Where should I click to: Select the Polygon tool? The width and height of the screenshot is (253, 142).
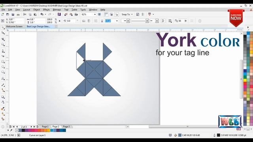tap(3, 72)
